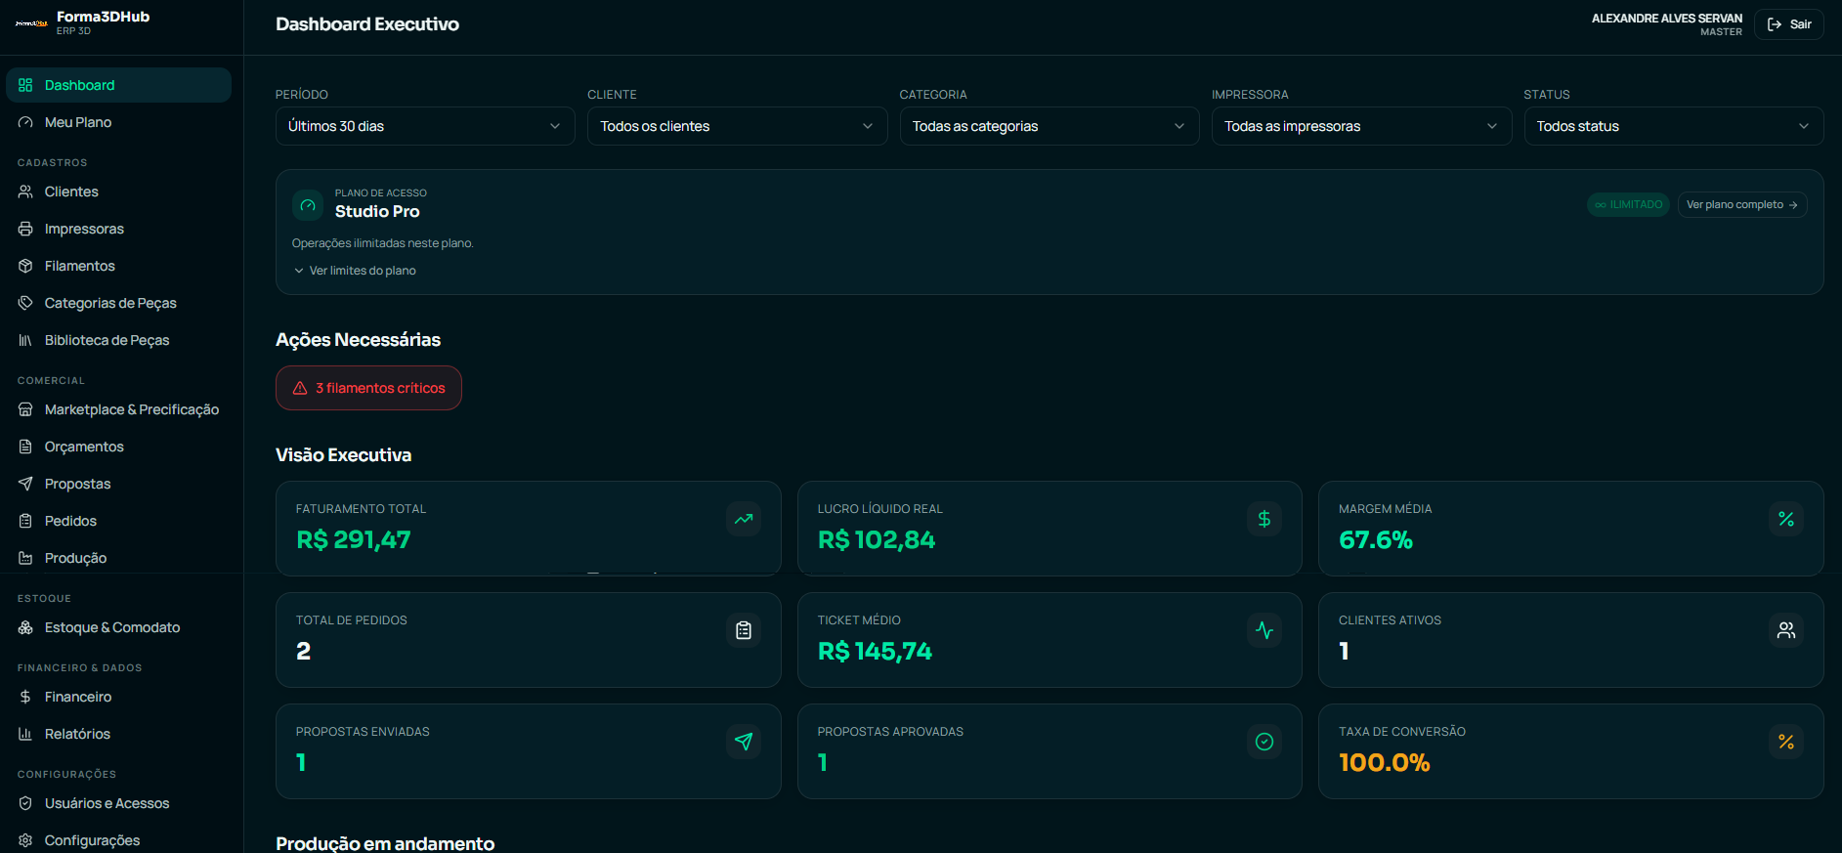The height and width of the screenshot is (853, 1842).
Task: Click the Pedidos clipboard icon in sidebar
Action: coord(25,521)
